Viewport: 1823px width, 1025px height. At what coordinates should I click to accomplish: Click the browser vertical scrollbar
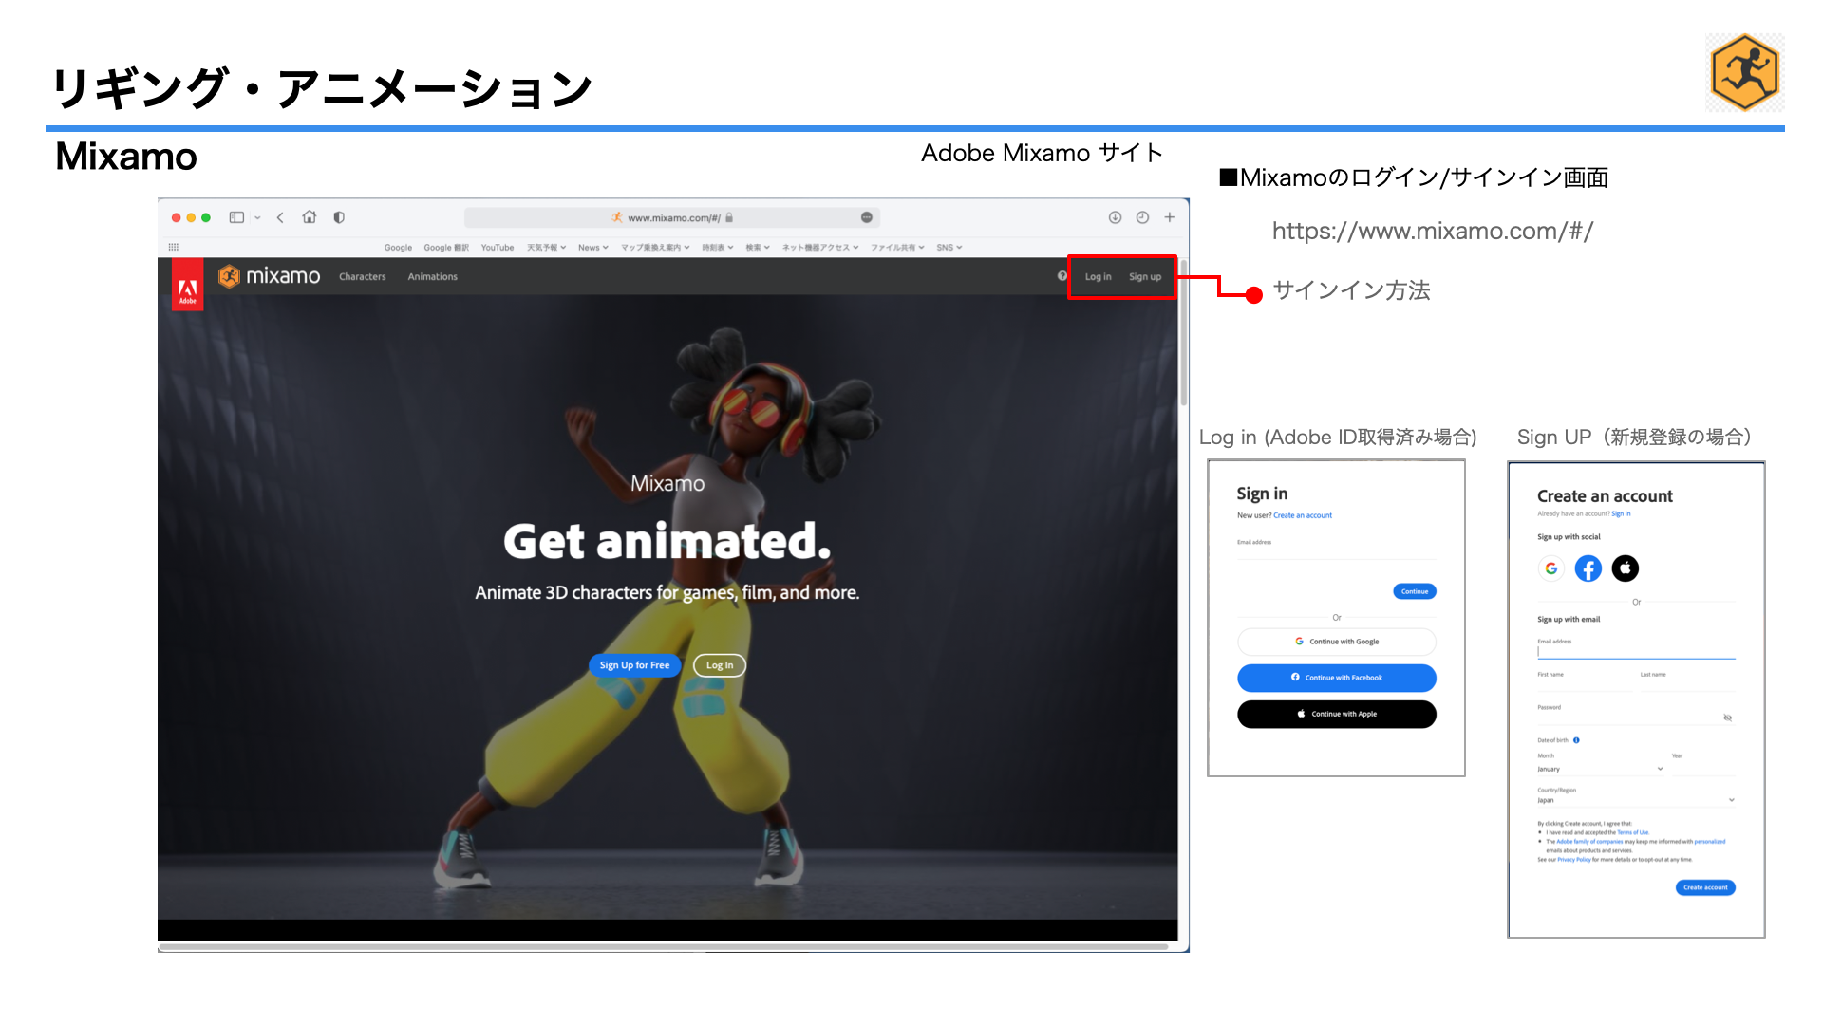[x=1184, y=332]
